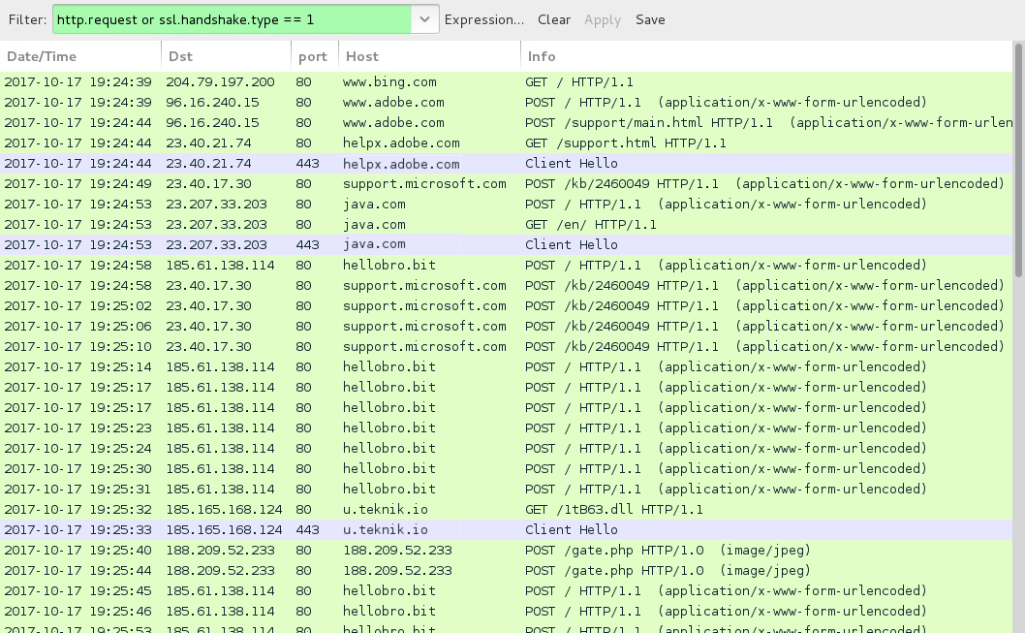Select the 19:25:40 POST /gate.php row
The image size is (1025, 633).
[x=506, y=550]
